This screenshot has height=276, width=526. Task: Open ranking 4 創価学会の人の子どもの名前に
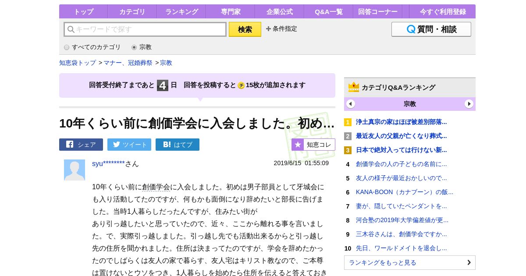(401, 164)
